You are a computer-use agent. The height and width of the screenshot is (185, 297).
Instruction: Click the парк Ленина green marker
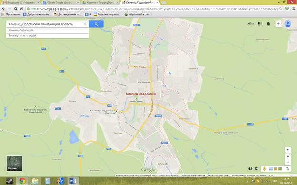[x=136, y=98]
